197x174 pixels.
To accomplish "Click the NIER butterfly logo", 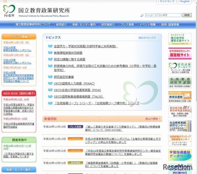I will click(9, 11).
